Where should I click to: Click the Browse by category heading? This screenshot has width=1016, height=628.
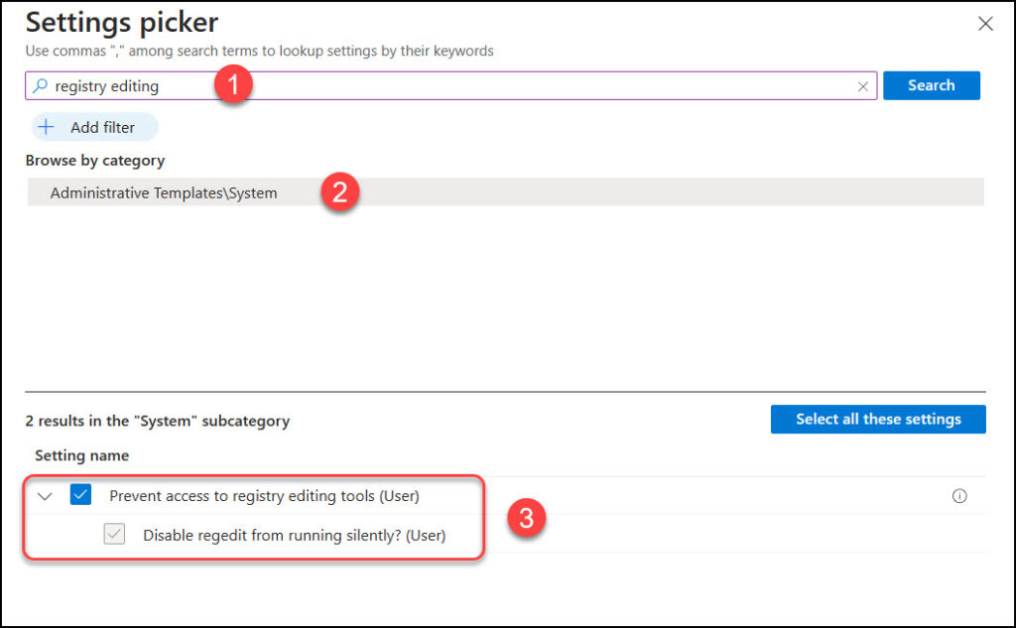point(94,161)
